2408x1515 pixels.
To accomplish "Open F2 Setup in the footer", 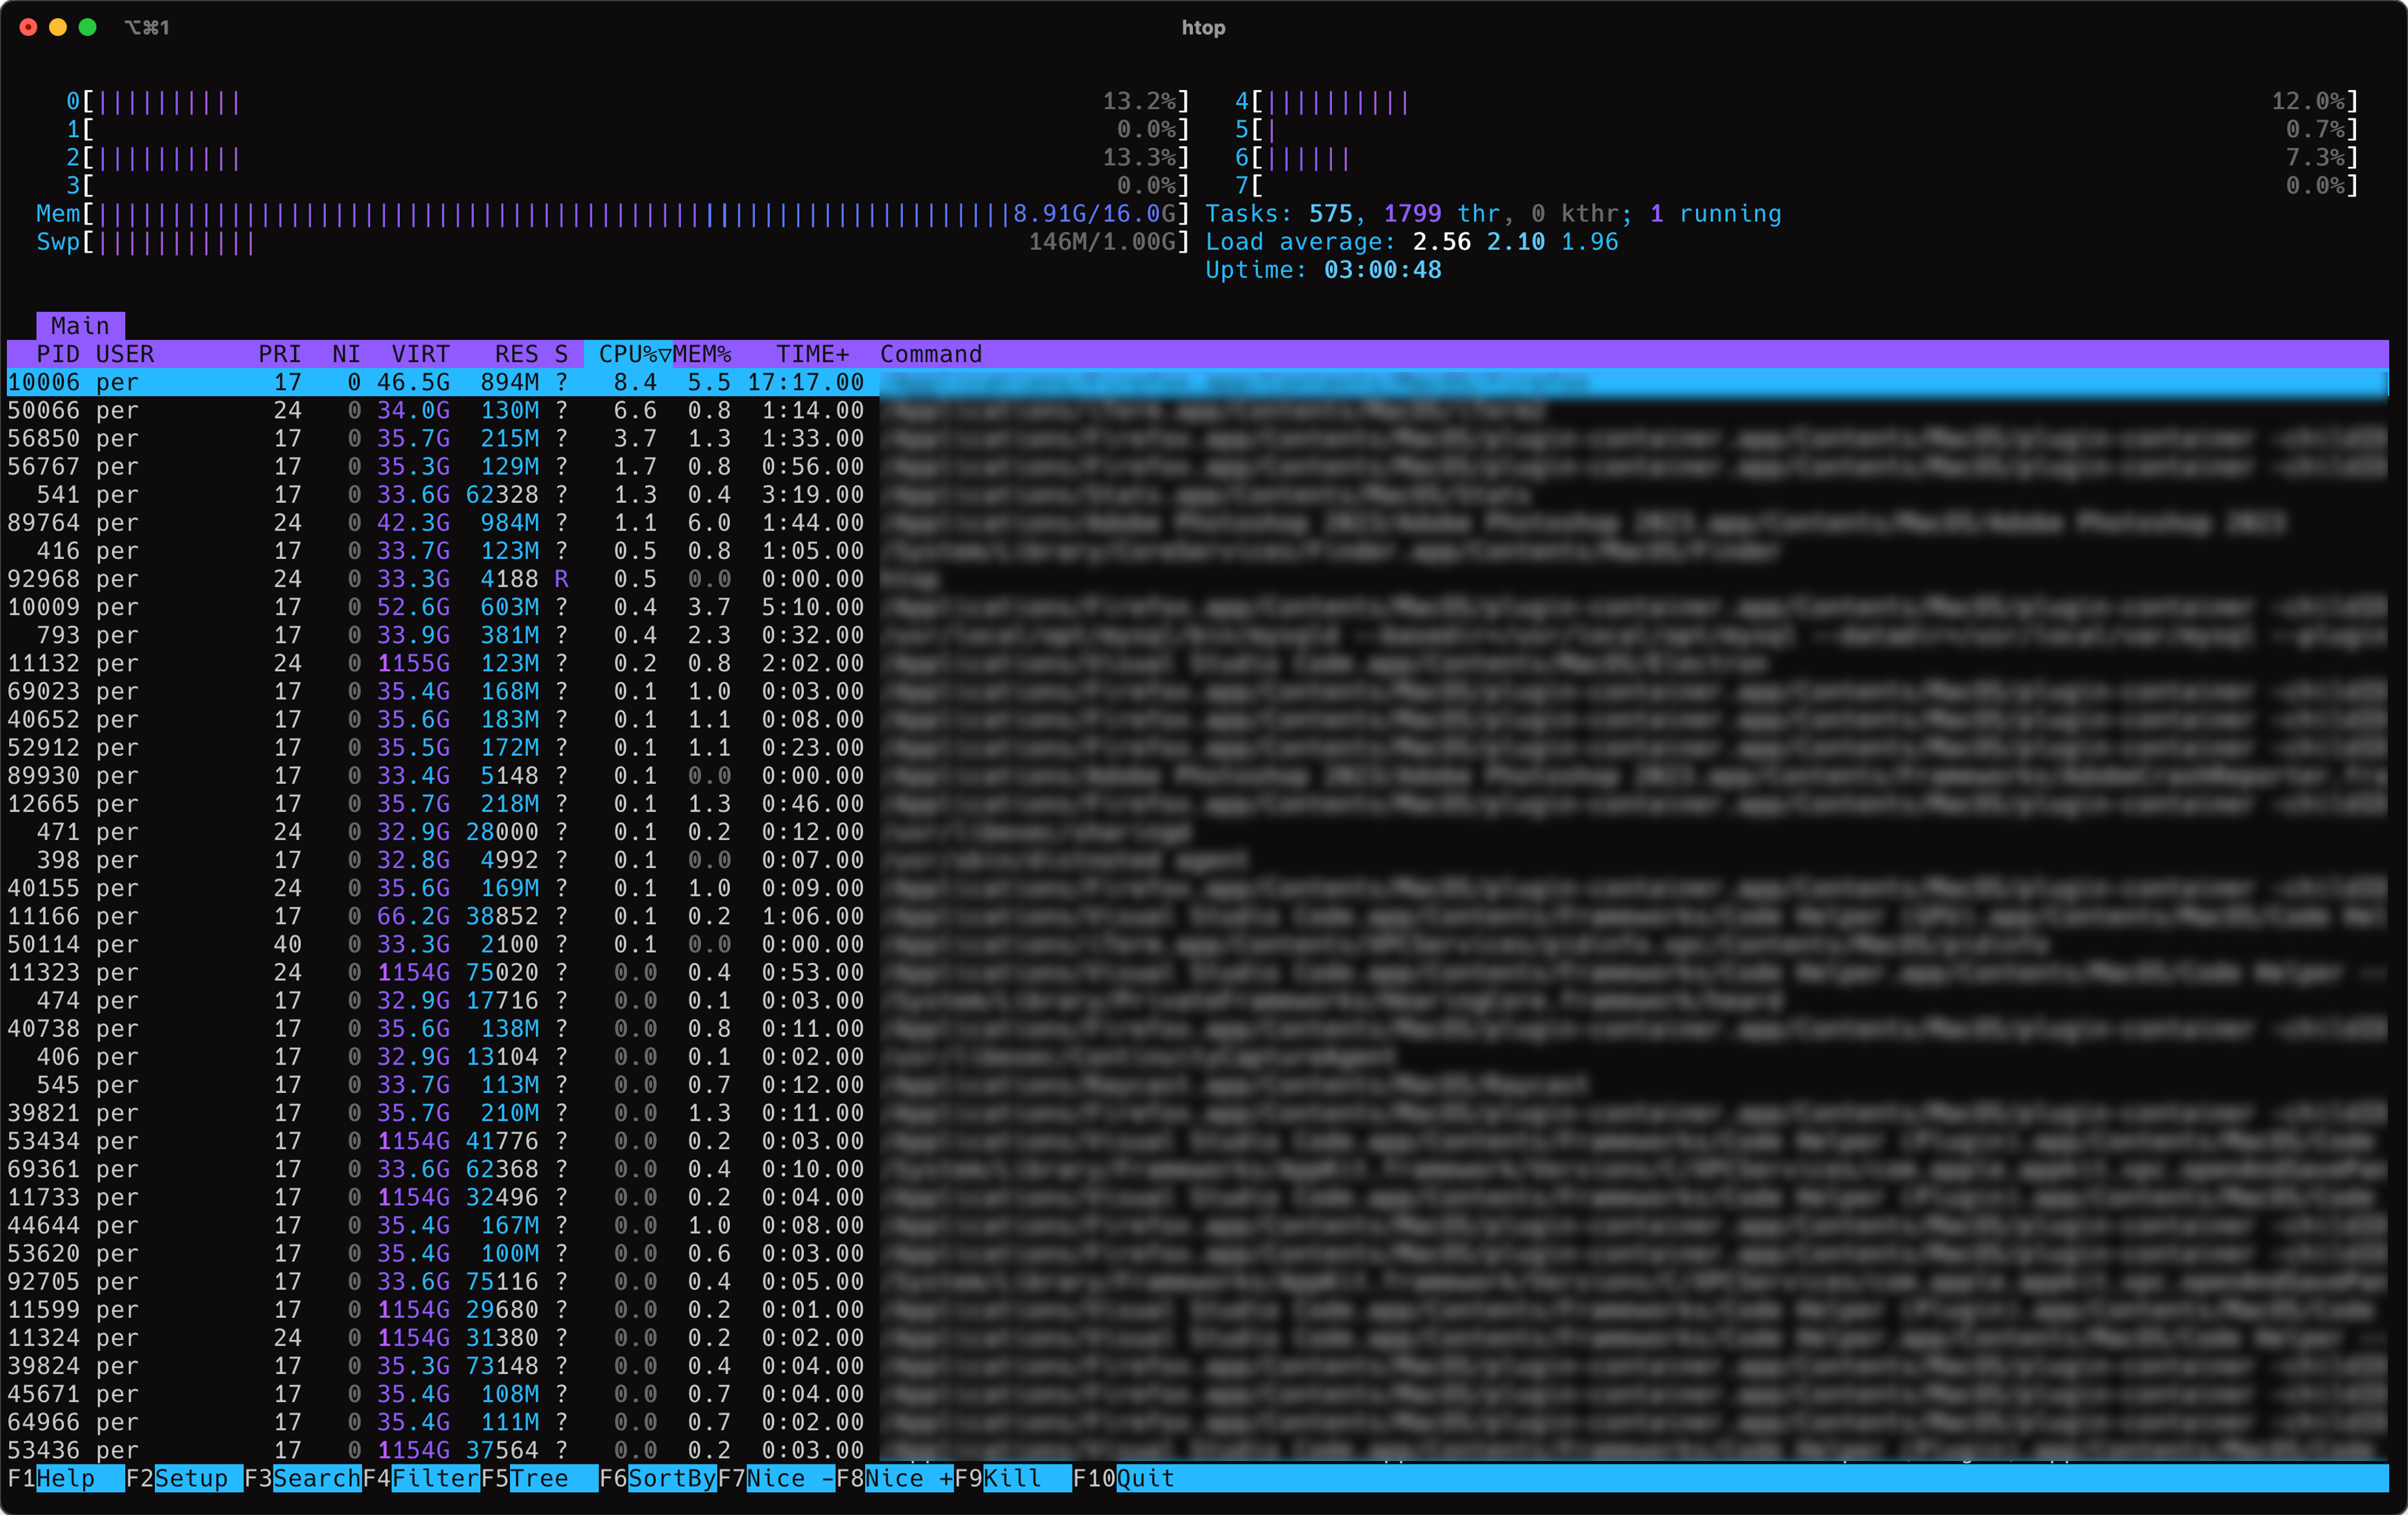I will pos(184,1478).
